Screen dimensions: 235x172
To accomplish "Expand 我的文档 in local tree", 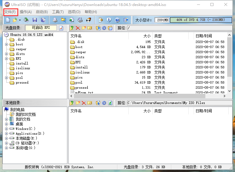I will pos(6,119).
